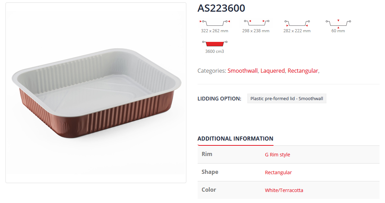
Task: Open the White/Terracotta color link
Action: click(x=284, y=190)
